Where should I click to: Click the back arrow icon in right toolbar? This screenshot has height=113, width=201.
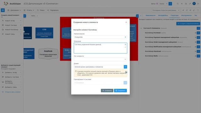click(x=183, y=10)
